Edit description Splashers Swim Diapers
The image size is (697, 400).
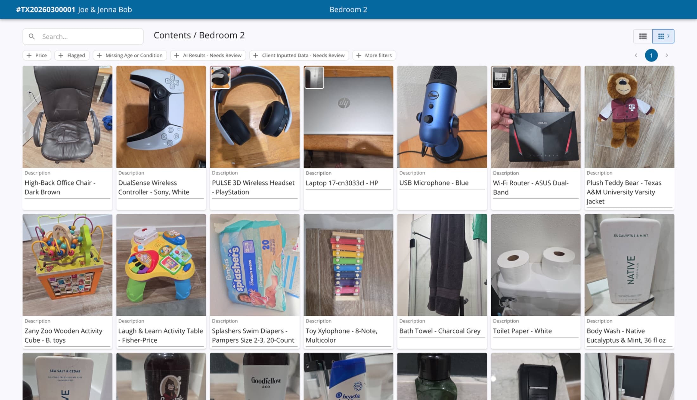click(255, 335)
